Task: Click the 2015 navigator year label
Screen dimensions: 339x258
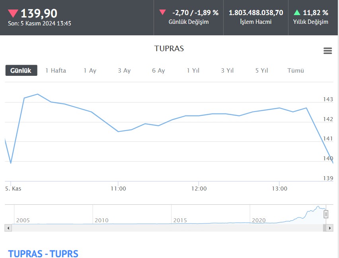Action: [180, 220]
